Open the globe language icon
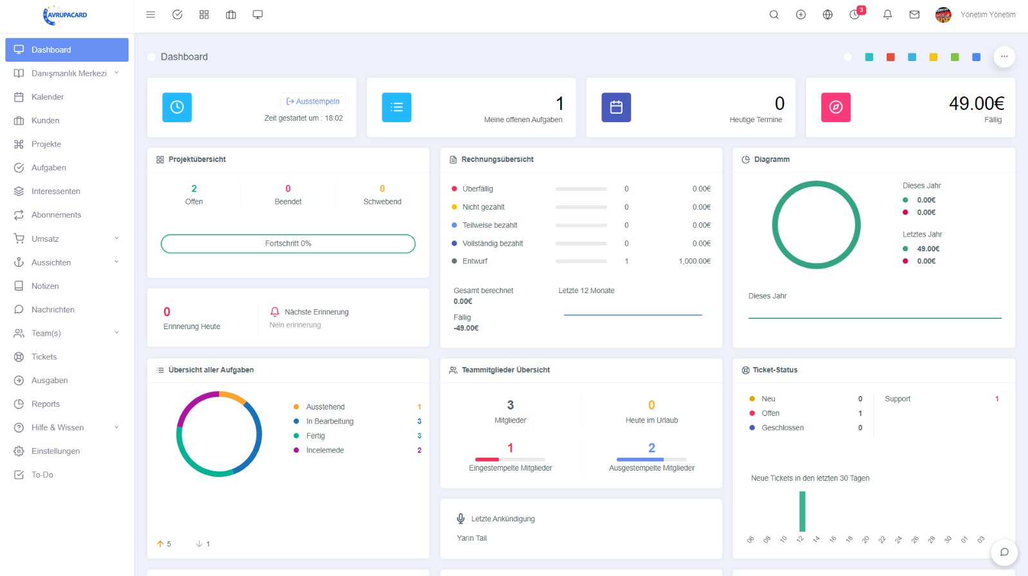This screenshot has height=576, width=1028. tap(828, 15)
